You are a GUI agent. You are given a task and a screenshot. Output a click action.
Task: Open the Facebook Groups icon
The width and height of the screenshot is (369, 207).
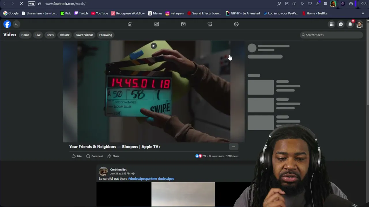tap(236, 24)
